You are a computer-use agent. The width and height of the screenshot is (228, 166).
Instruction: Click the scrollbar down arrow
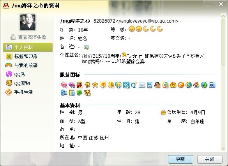tap(223, 148)
